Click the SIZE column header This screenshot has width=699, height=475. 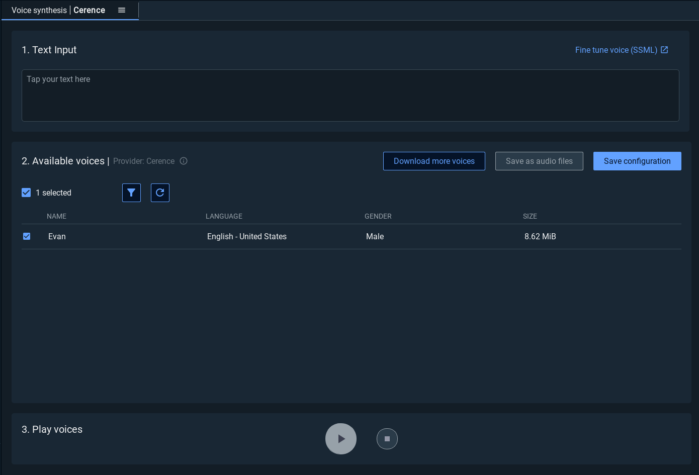(x=530, y=216)
